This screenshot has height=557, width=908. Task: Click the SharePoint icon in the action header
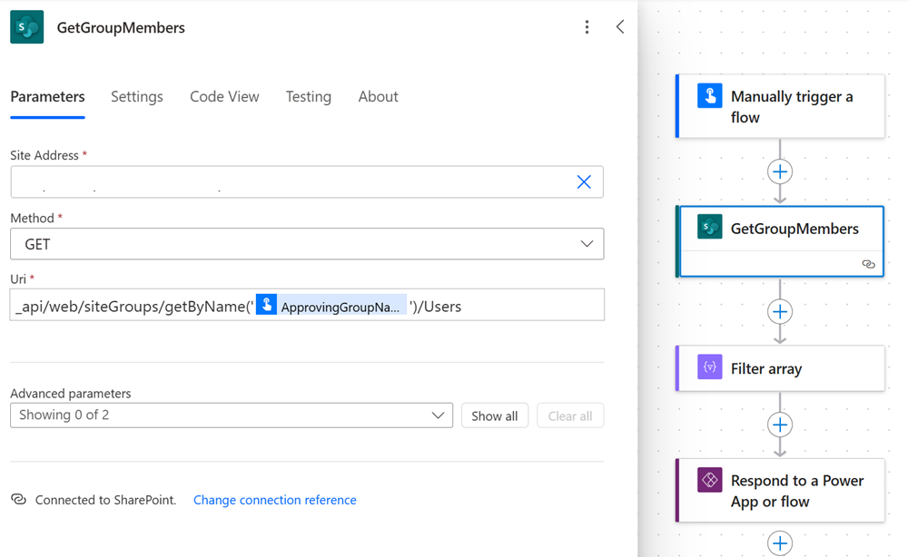point(25,26)
